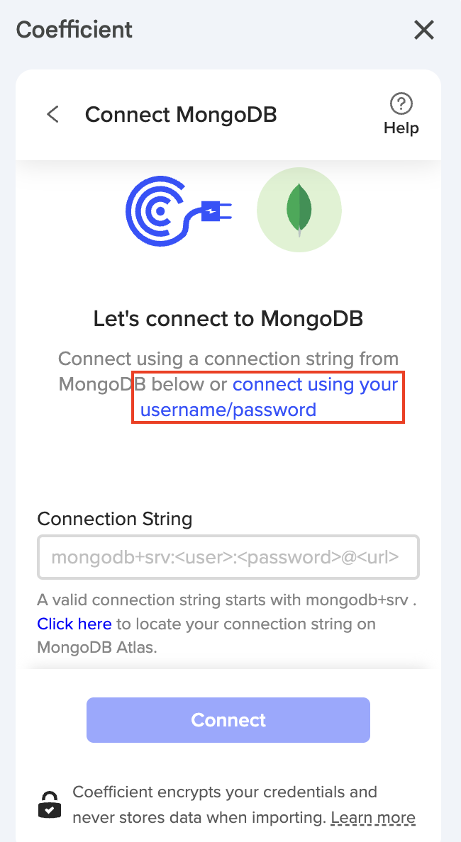Click the 'Connect MongoDB' header title
Image resolution: width=461 pixels, height=842 pixels.
coord(181,114)
